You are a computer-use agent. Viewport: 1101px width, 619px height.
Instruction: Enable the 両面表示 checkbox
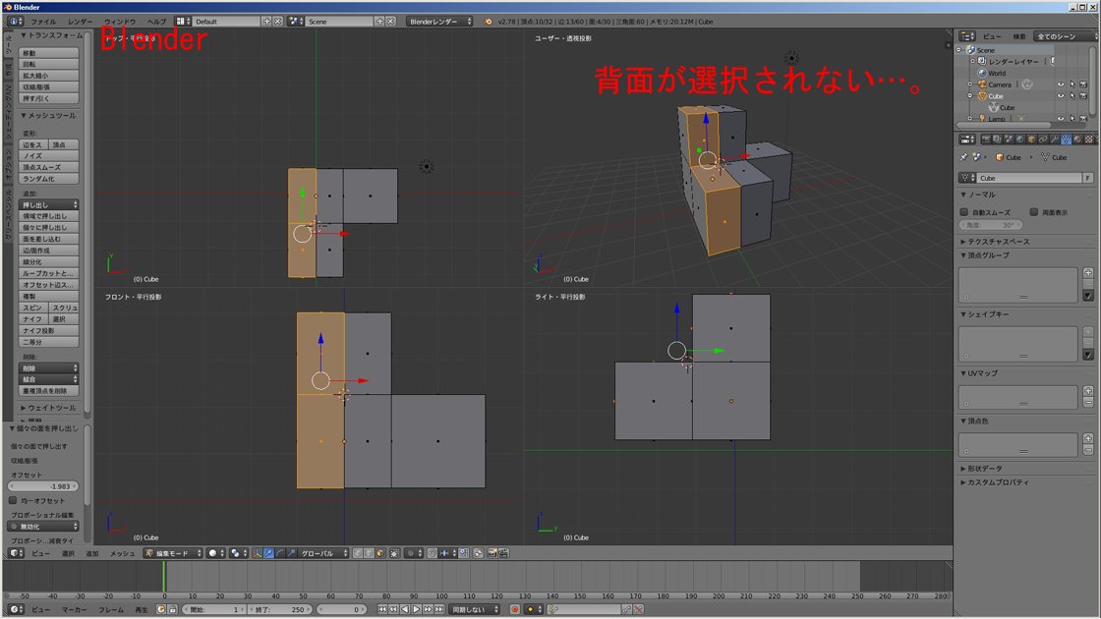click(1033, 212)
